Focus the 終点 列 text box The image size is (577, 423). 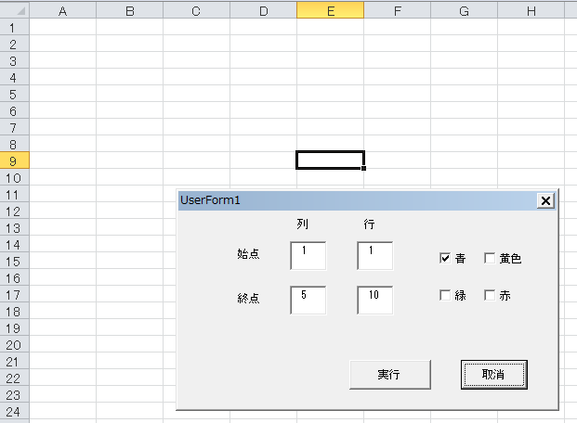[308, 300]
